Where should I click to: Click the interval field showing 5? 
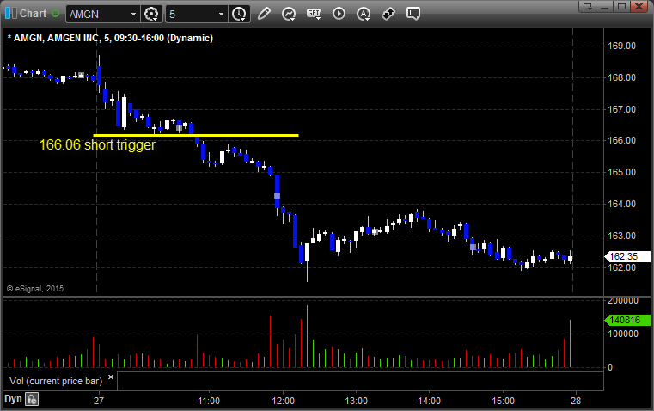pyautogui.click(x=191, y=14)
